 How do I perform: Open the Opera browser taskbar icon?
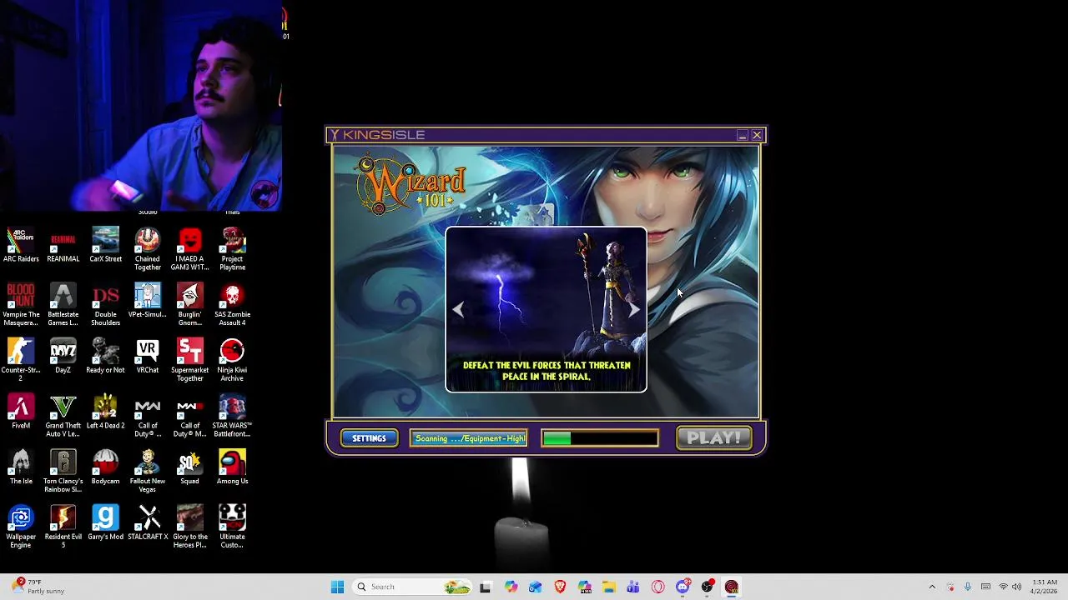pyautogui.click(x=658, y=587)
